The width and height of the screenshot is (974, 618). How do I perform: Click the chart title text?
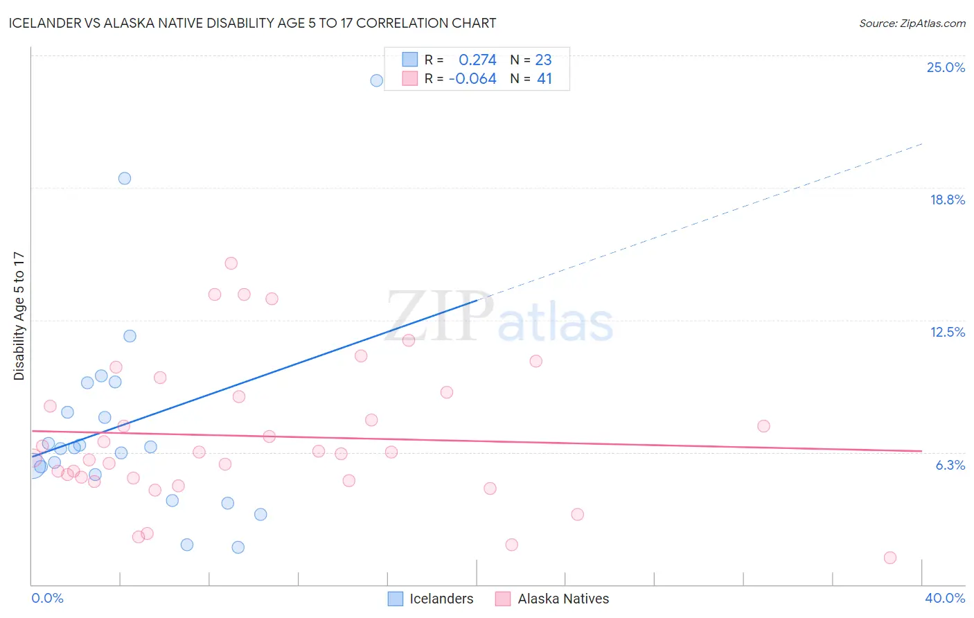[x=252, y=23]
